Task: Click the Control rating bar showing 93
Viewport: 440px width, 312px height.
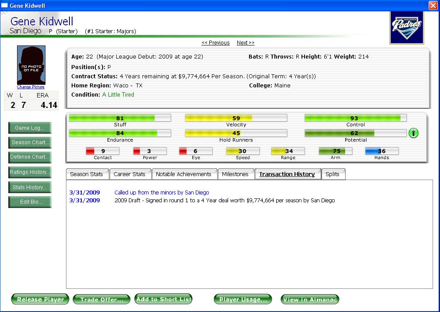Action: tap(356, 118)
